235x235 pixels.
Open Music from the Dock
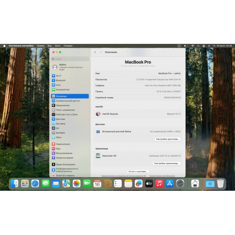point(159,183)
